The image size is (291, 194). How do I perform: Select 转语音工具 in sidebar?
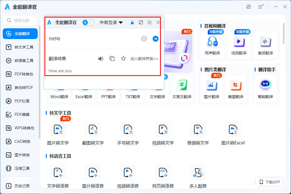tap(20, 61)
